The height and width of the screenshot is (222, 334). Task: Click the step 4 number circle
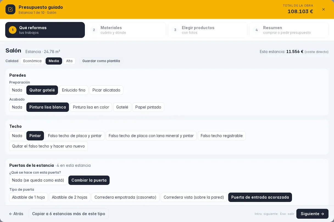click(x=257, y=30)
